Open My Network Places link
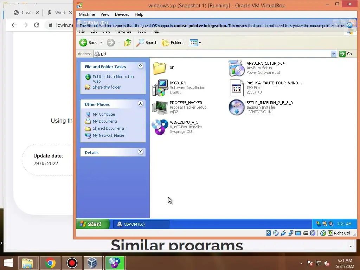The image size is (360, 270). coord(109,135)
